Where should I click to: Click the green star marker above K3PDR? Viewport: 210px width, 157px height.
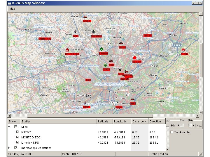pyautogui.click(x=105, y=65)
